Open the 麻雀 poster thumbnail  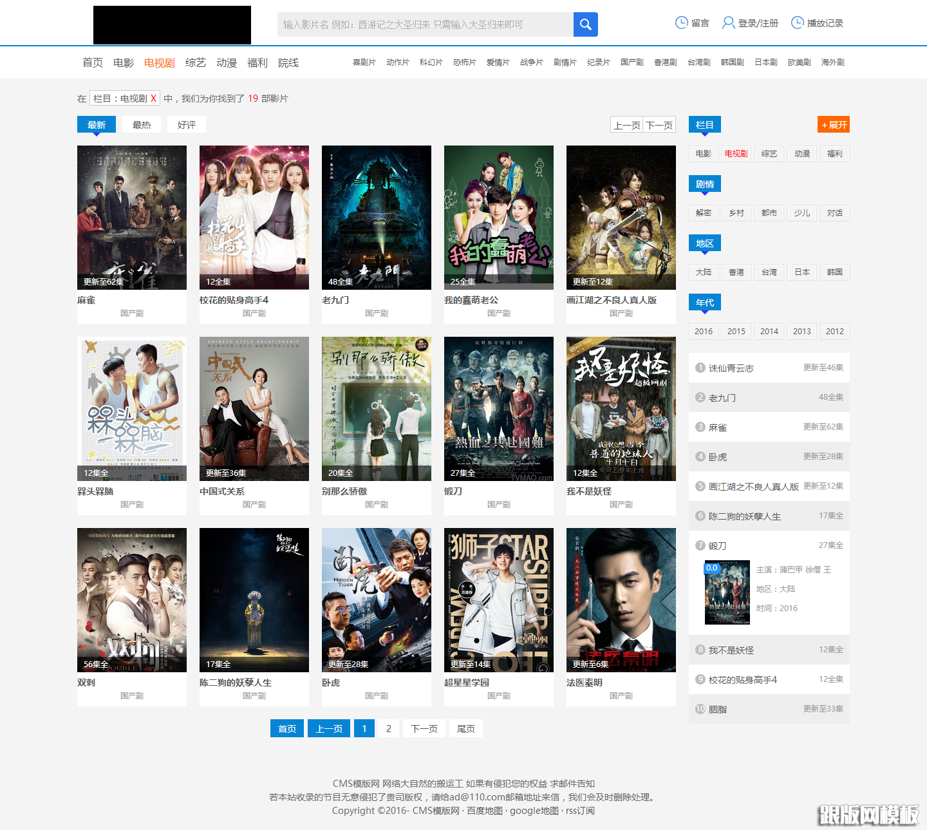[132, 218]
